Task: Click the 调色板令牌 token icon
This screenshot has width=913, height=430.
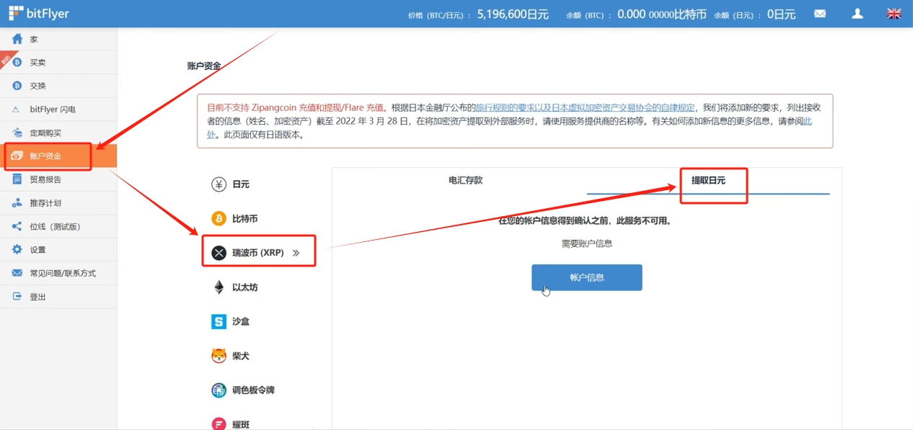Action: [219, 390]
